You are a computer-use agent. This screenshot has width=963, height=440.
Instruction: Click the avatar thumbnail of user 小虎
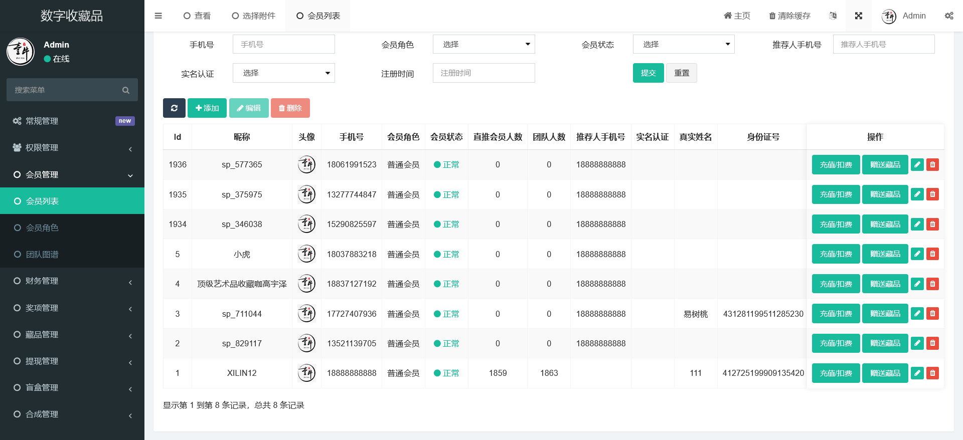[x=306, y=254]
